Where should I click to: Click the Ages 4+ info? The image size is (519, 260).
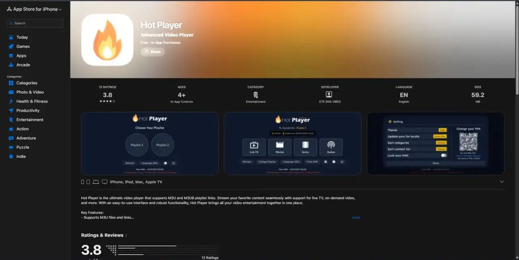[182, 95]
